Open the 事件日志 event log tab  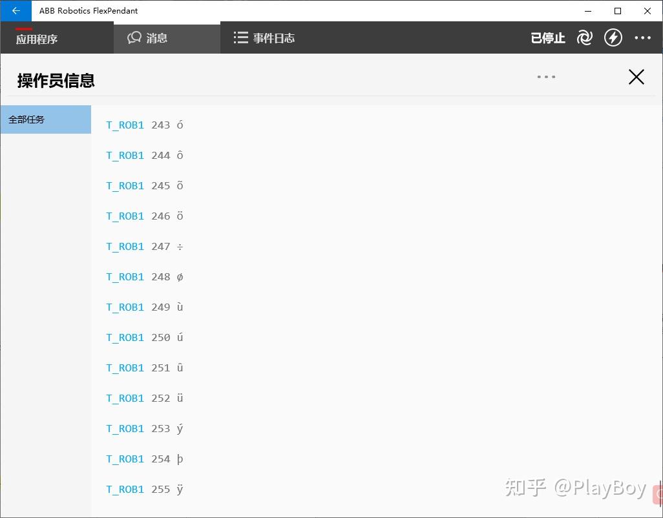[x=264, y=37]
